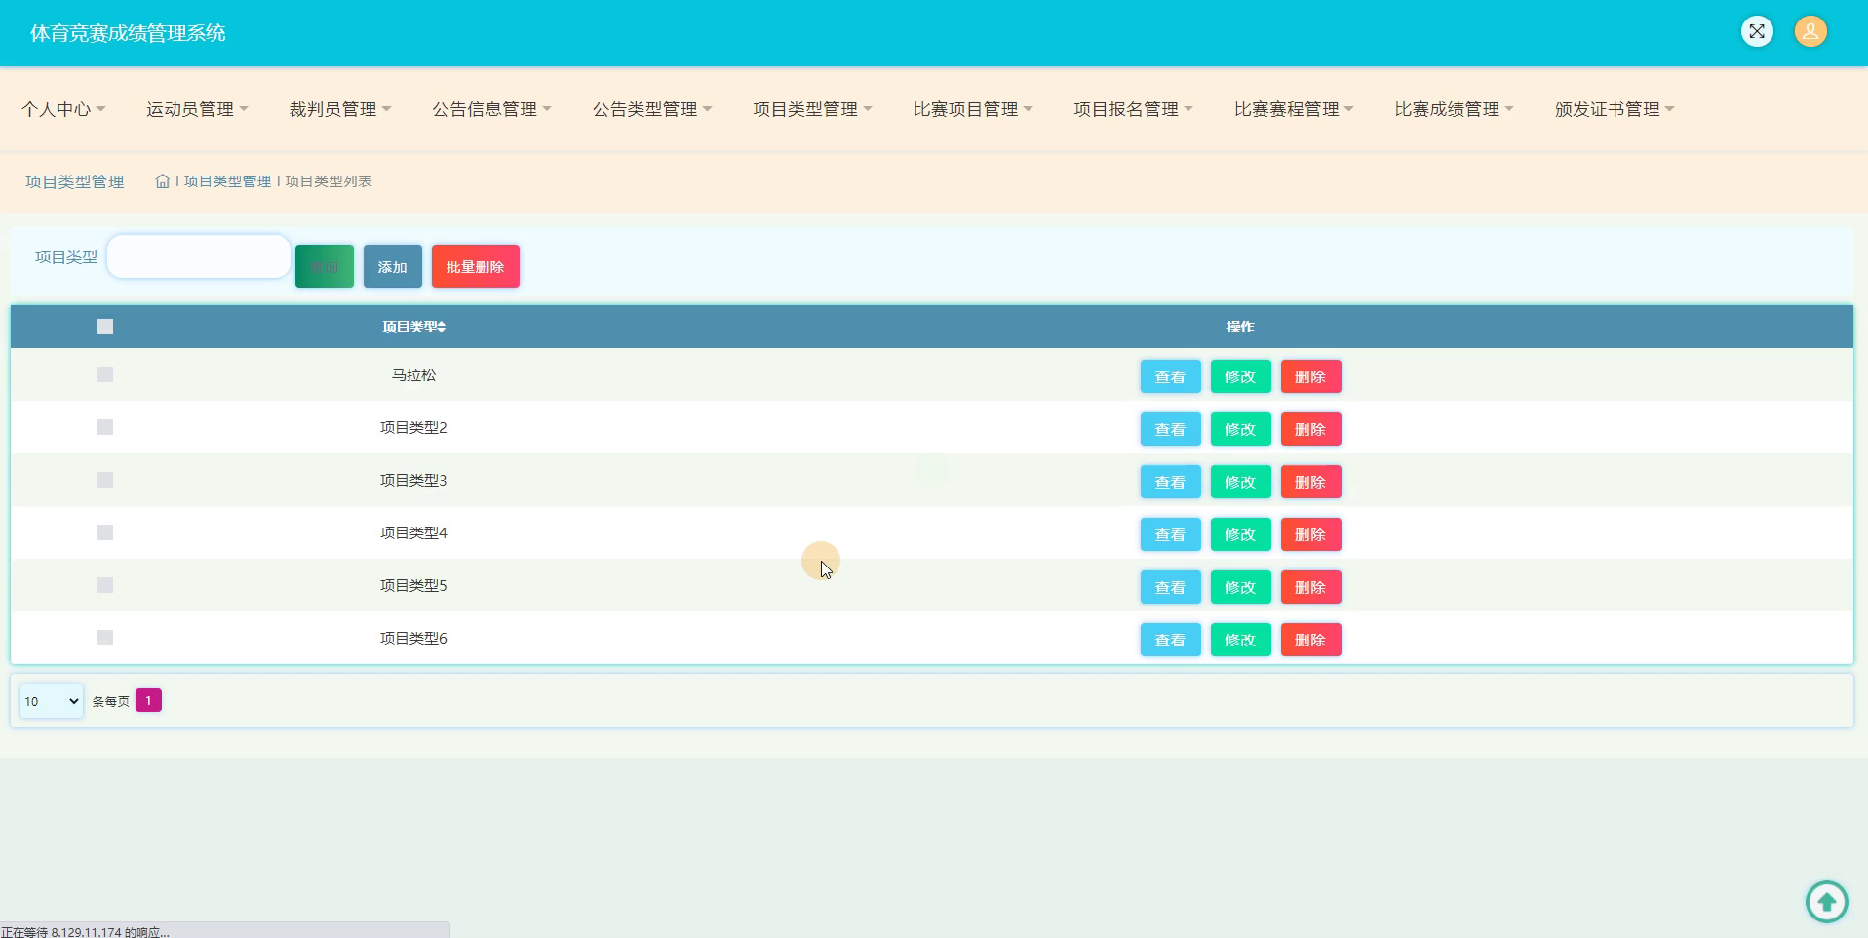1868x938 pixels.
Task: Click 修改 for 项目类型5
Action: (1240, 587)
